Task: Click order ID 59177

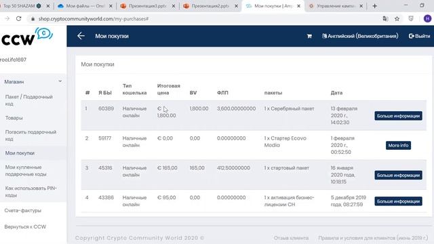Action: point(104,138)
